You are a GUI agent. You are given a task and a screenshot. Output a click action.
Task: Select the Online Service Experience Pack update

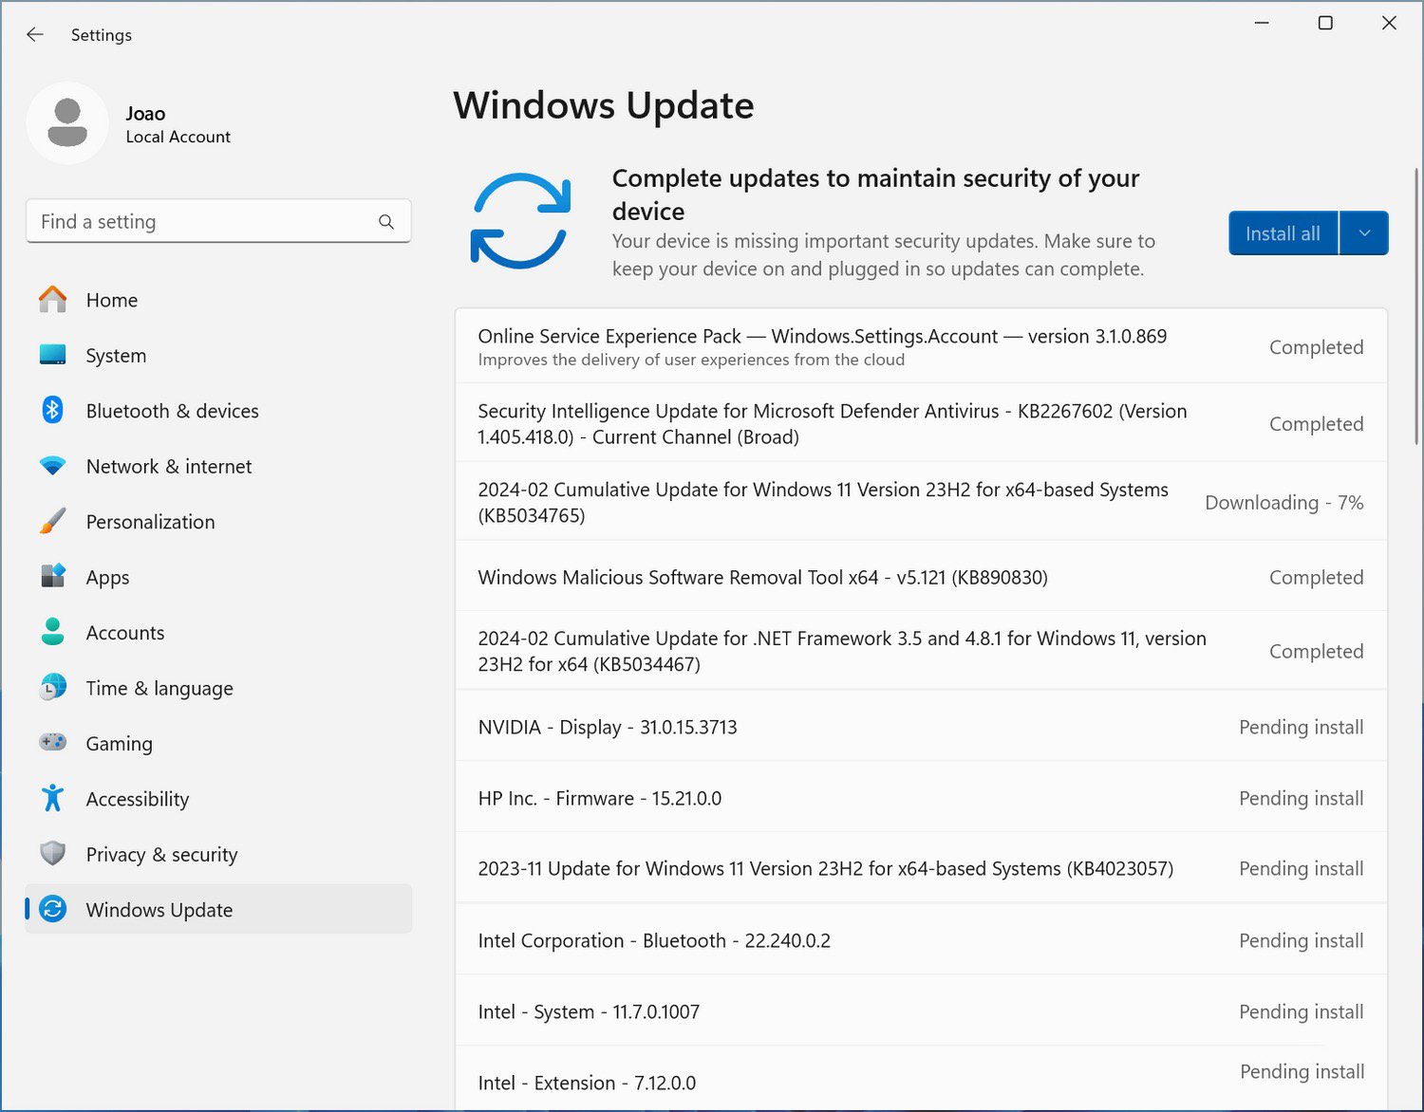tap(921, 346)
